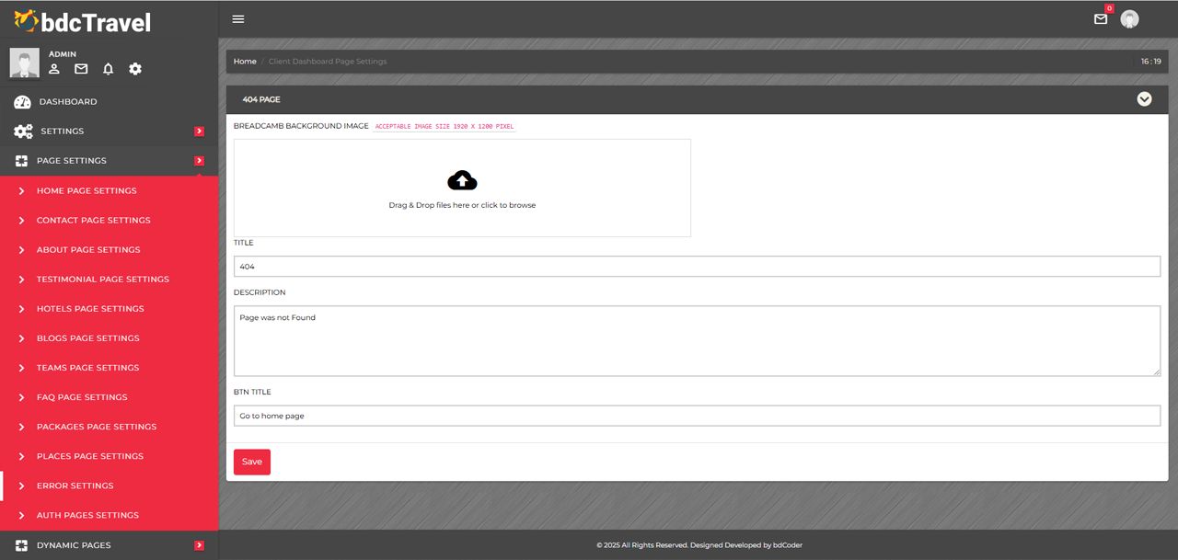Viewport: 1178px width, 560px height.
Task: Open the top-right user avatar menu
Action: [x=1129, y=19]
